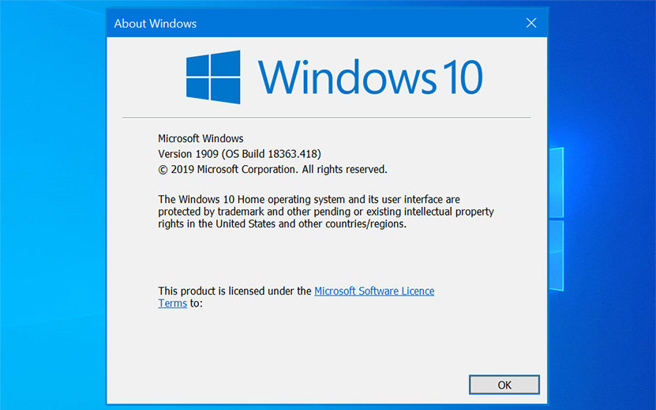Click the 'Version 1909 (OS Build 18363.418)' line
This screenshot has width=656, height=410.
coord(239,154)
